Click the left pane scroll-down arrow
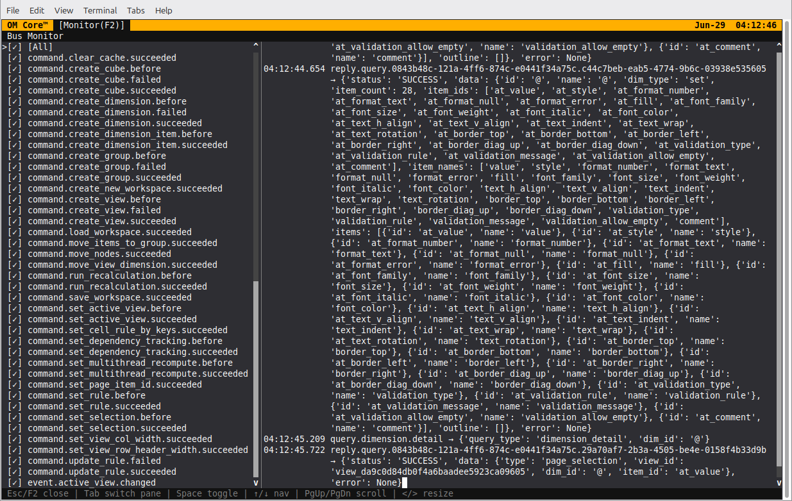Viewport: 792px width, 501px height. coord(257,482)
